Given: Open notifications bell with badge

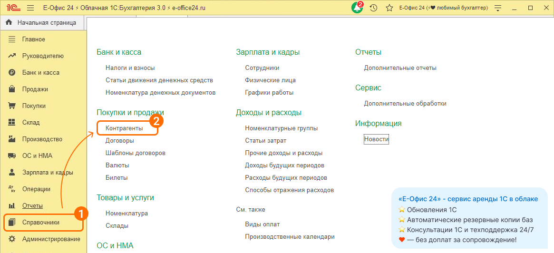Looking at the screenshot, I should tap(357, 8).
